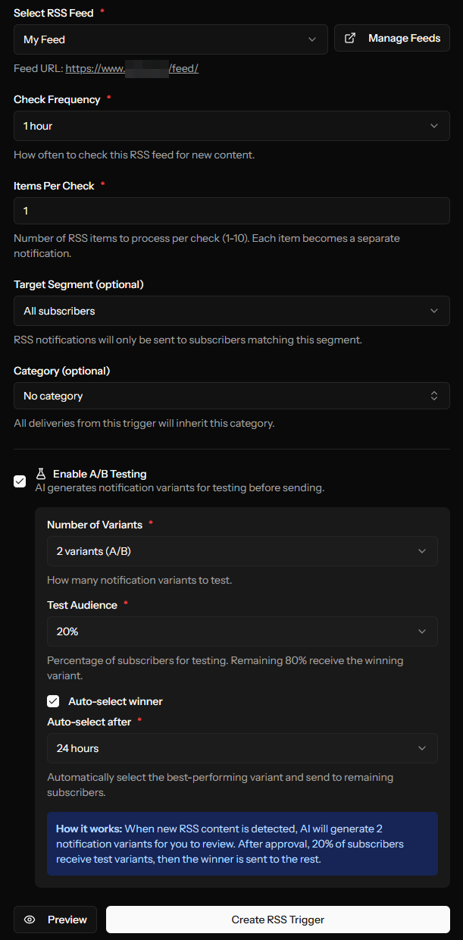Click the eye icon on the Preview button

[30, 919]
